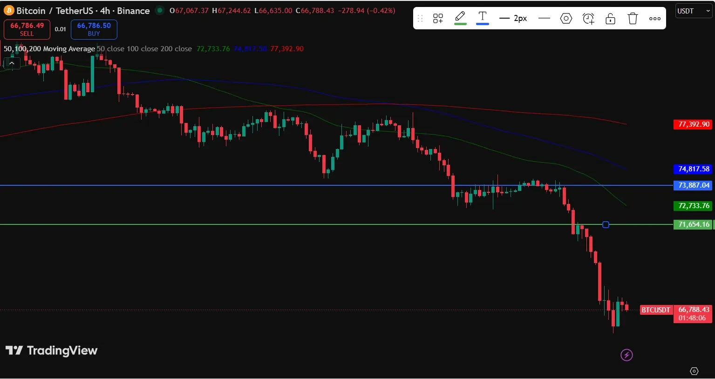
Task: Click the BTCUSDT last price label
Action: coord(656,310)
